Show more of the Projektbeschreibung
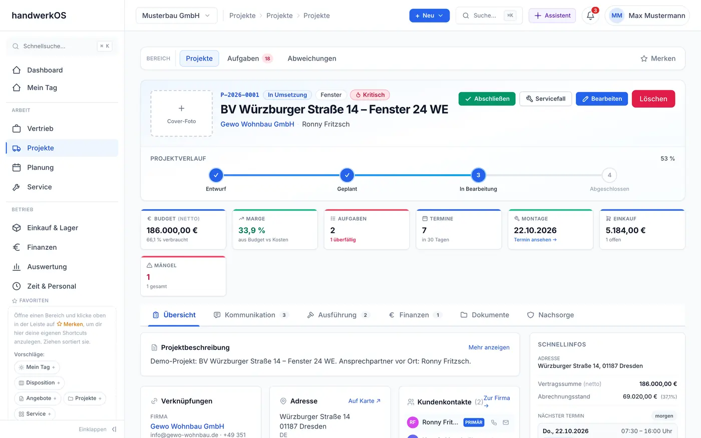The height and width of the screenshot is (438, 701). (x=489, y=347)
